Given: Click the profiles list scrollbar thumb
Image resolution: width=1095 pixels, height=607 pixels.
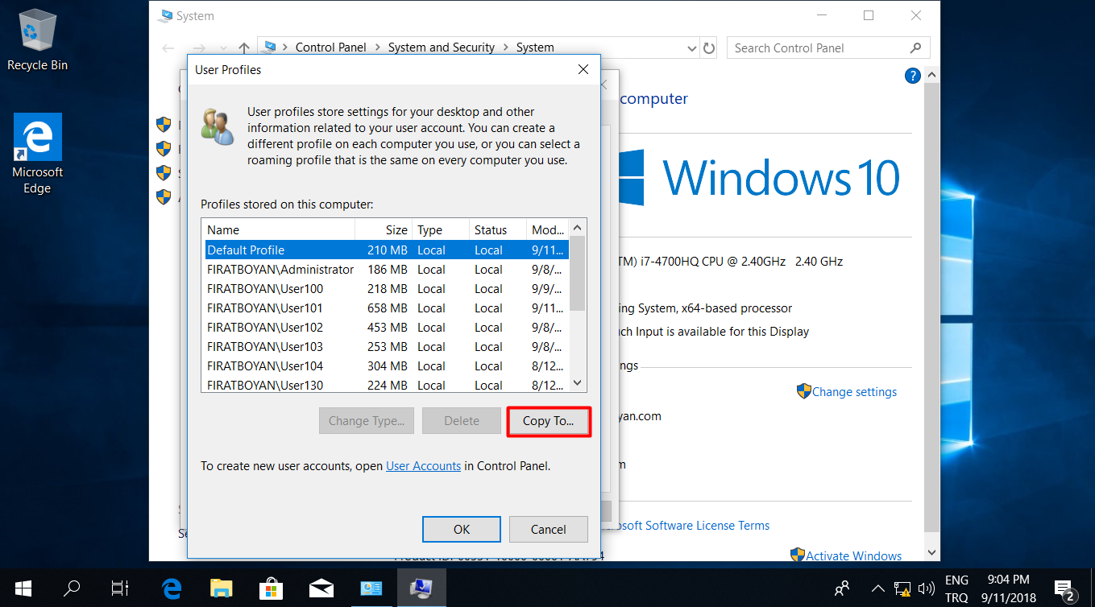Looking at the screenshot, I should 578,272.
